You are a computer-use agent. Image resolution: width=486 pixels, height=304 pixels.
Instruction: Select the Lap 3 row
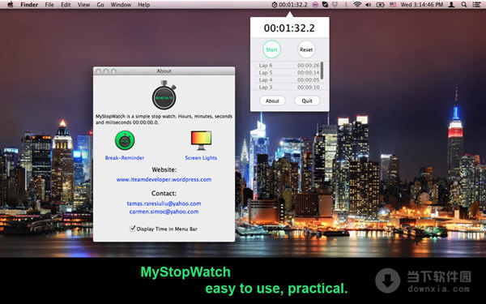289,88
